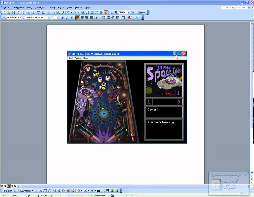This screenshot has width=254, height=197.
Task: Apply numbered list formatting
Action: point(104,18)
